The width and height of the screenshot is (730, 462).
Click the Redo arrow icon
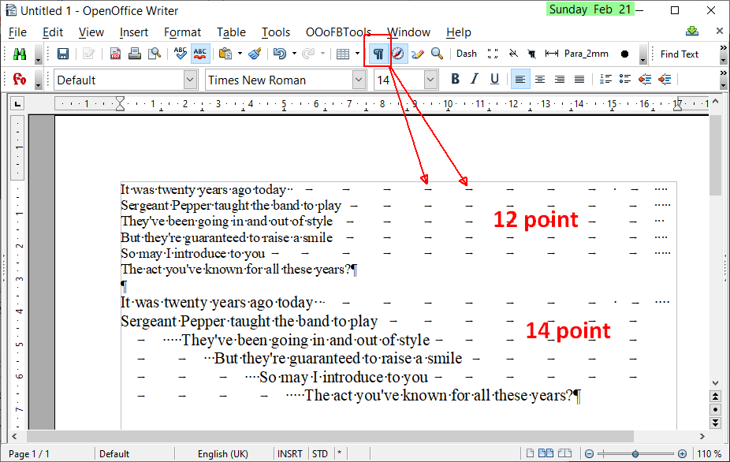click(x=308, y=54)
